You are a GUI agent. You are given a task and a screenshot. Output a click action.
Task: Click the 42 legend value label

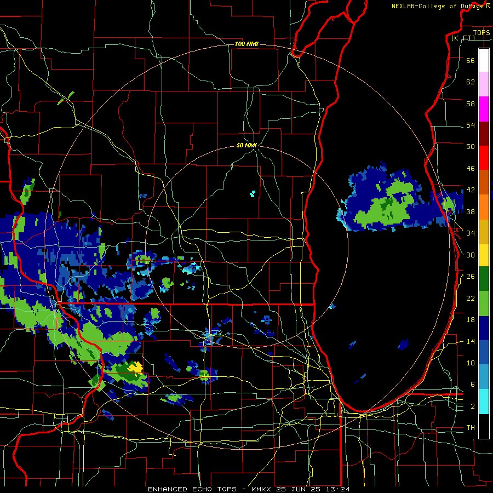(471, 190)
